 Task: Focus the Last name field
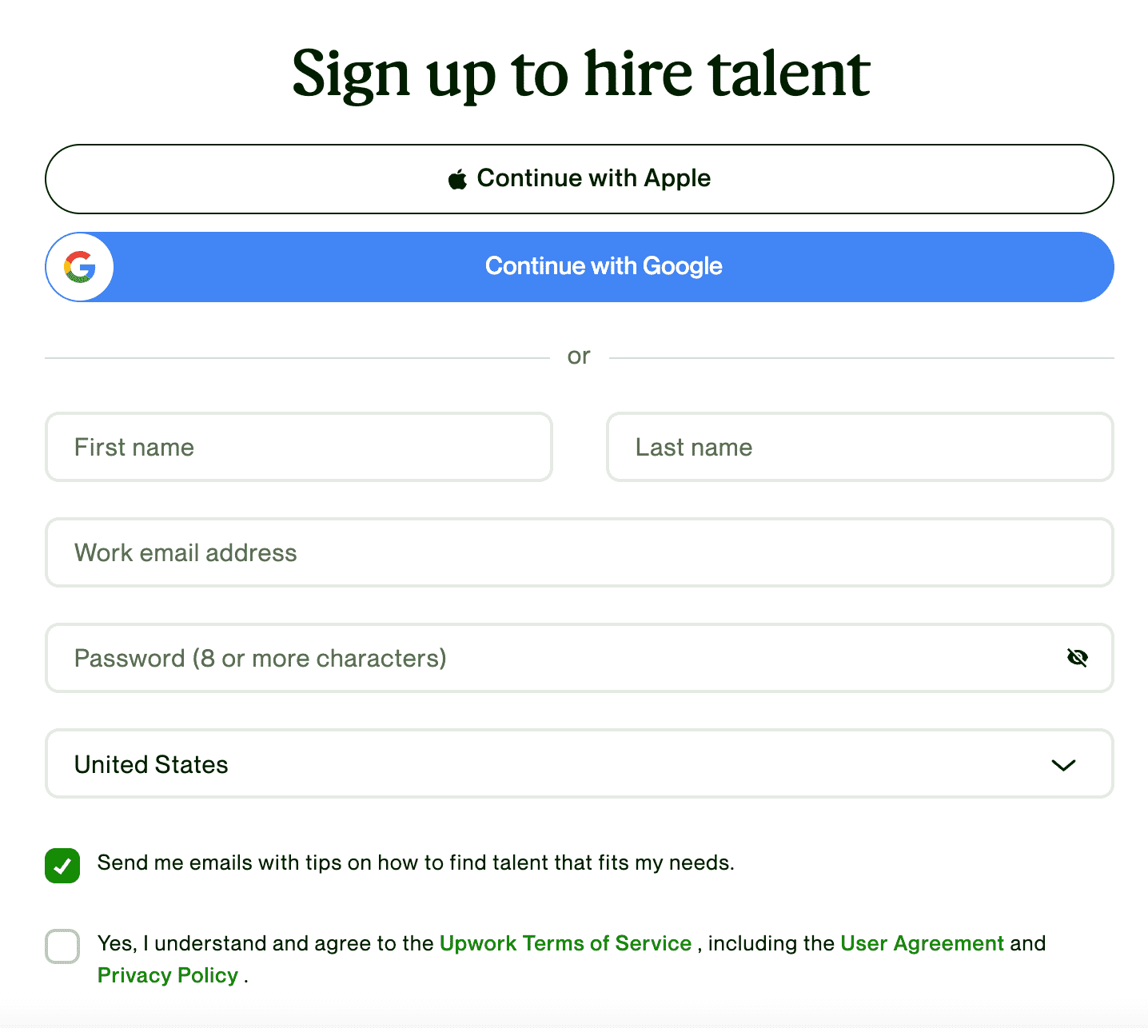pyautogui.click(x=860, y=447)
